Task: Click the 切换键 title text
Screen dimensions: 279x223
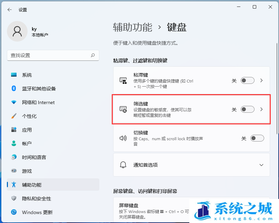Action: pyautogui.click(x=141, y=133)
